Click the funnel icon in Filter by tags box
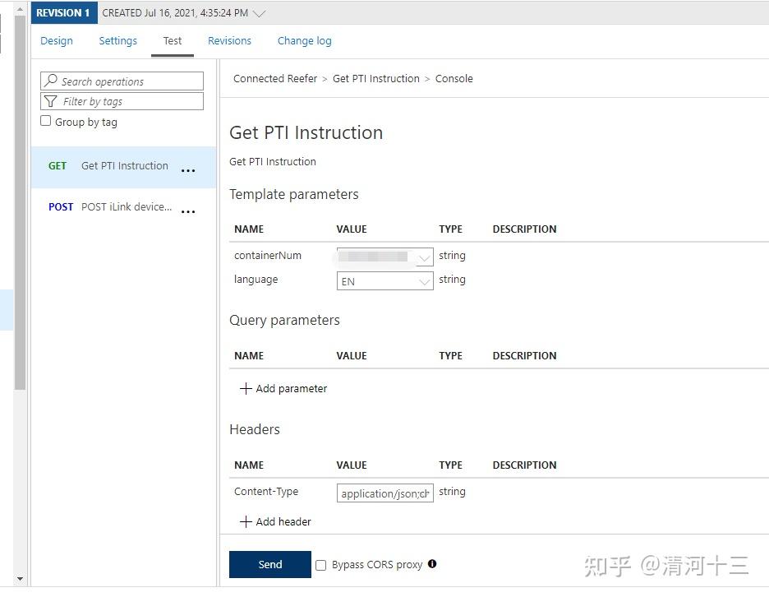This screenshot has height=597, width=769. click(51, 100)
